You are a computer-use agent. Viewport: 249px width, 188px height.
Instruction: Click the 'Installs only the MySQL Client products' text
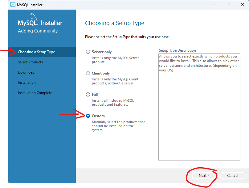[x=115, y=81]
